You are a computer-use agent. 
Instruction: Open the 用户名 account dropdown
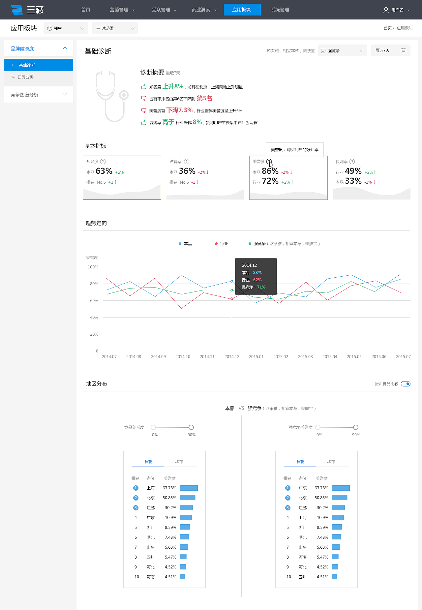point(397,10)
